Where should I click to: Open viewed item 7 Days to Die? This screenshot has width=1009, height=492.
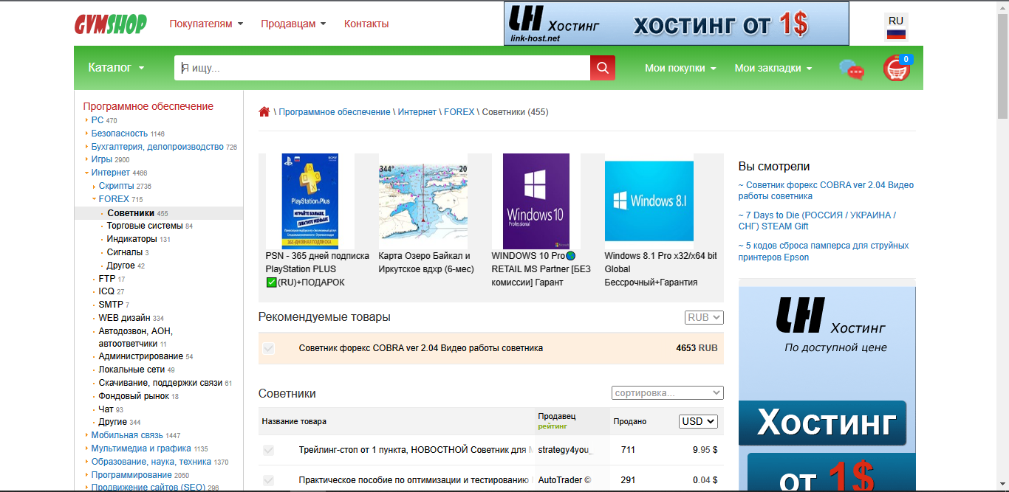point(817,221)
